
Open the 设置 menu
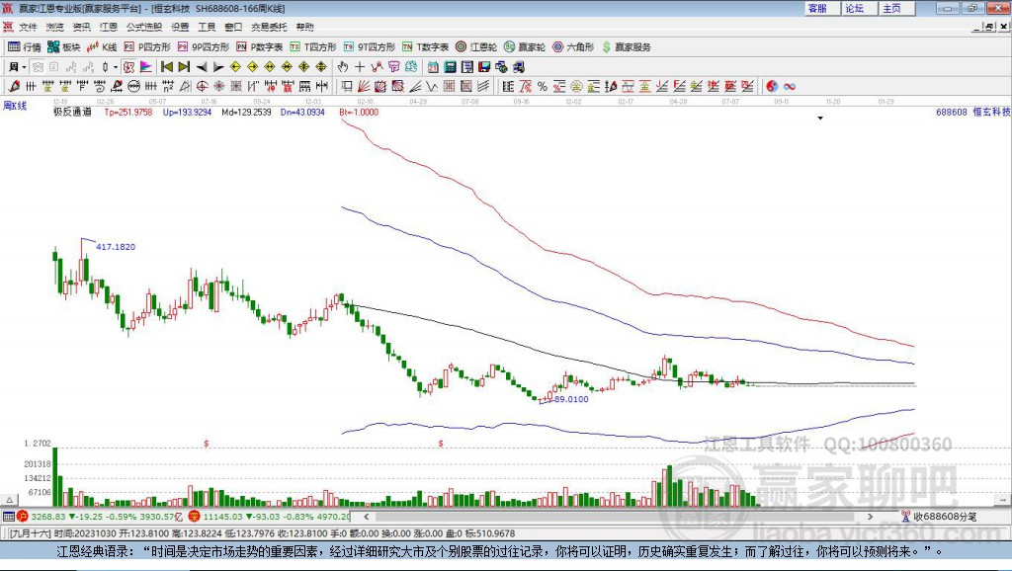pos(180,27)
